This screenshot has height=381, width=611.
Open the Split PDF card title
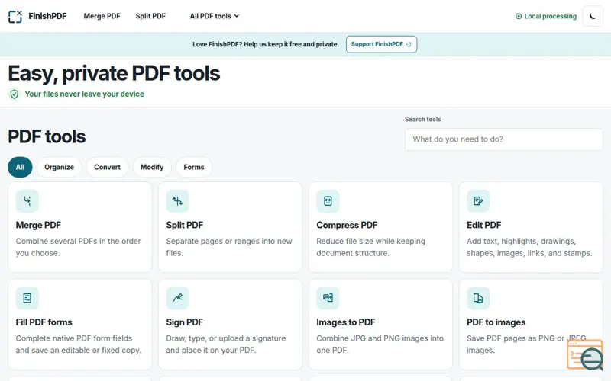click(184, 225)
